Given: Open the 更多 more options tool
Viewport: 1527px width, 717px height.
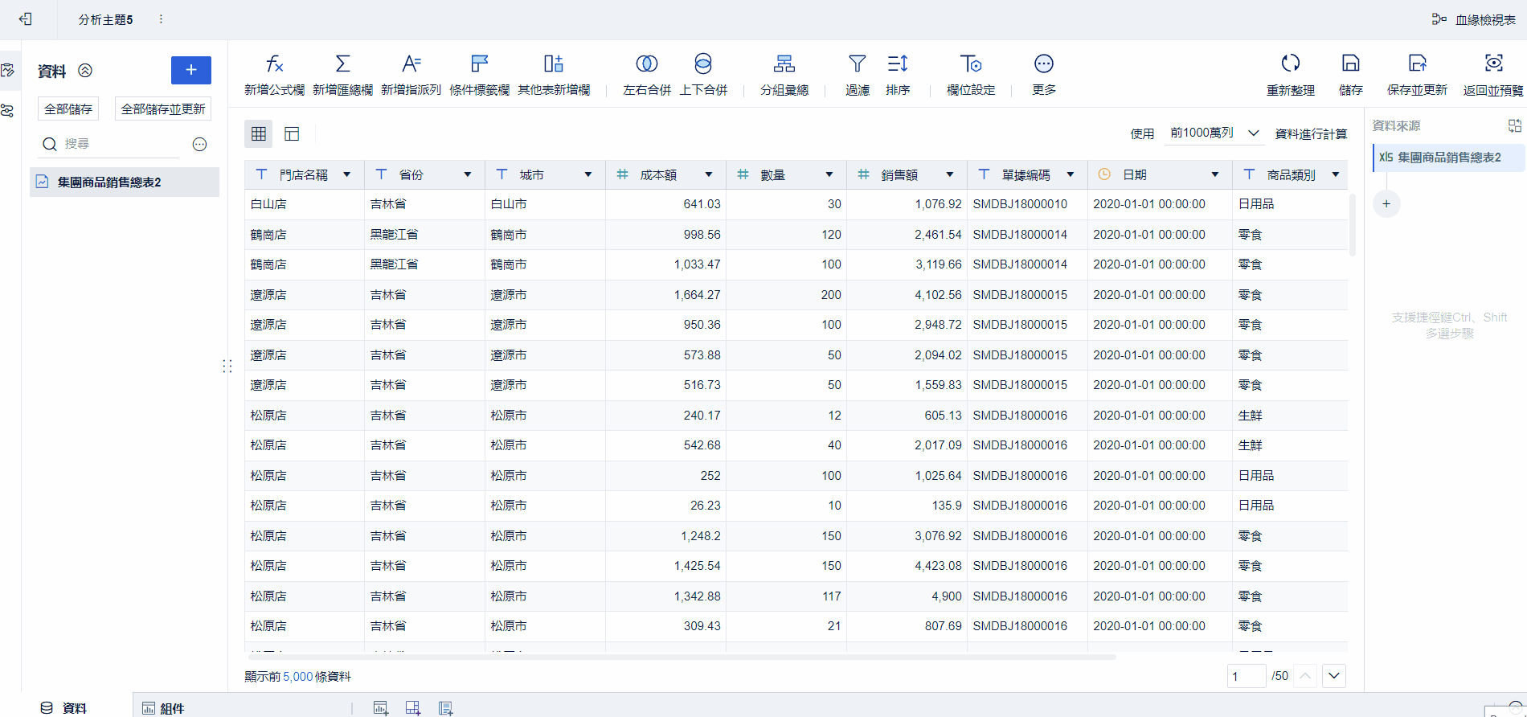Looking at the screenshot, I should [1044, 74].
